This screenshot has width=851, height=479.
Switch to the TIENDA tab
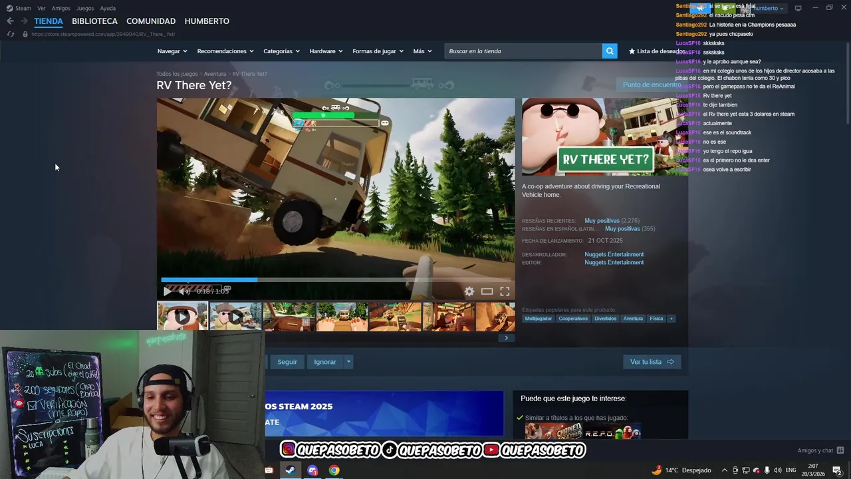point(49,21)
